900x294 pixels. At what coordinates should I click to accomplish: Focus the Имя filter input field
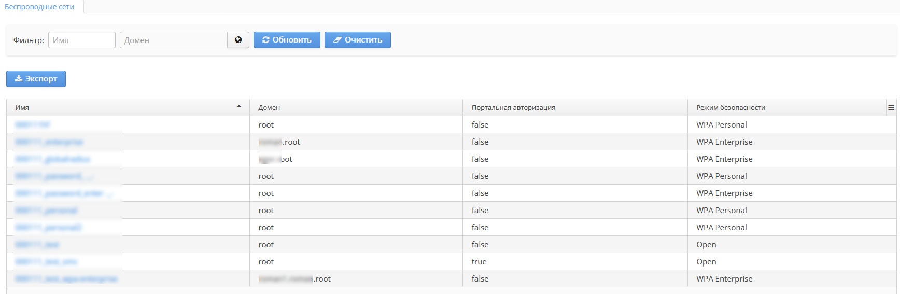click(82, 40)
